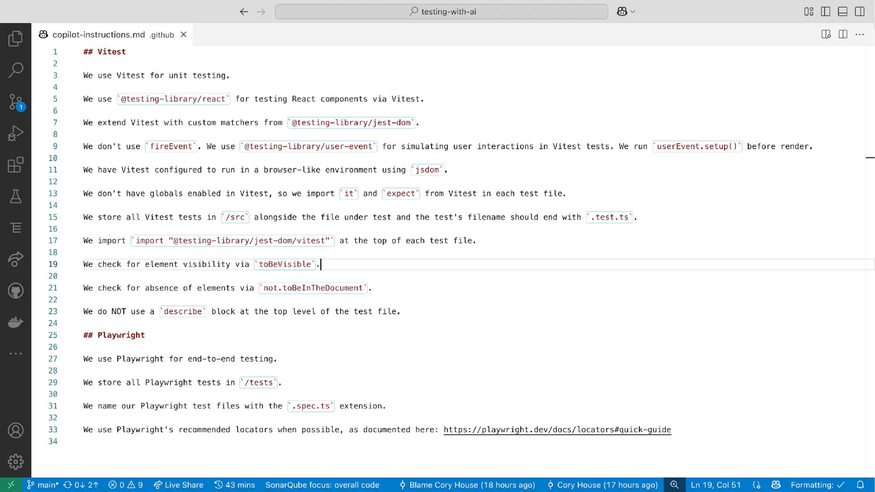Image resolution: width=875 pixels, height=492 pixels.
Task: Open the Playwright locators quick-guide link
Action: (557, 430)
